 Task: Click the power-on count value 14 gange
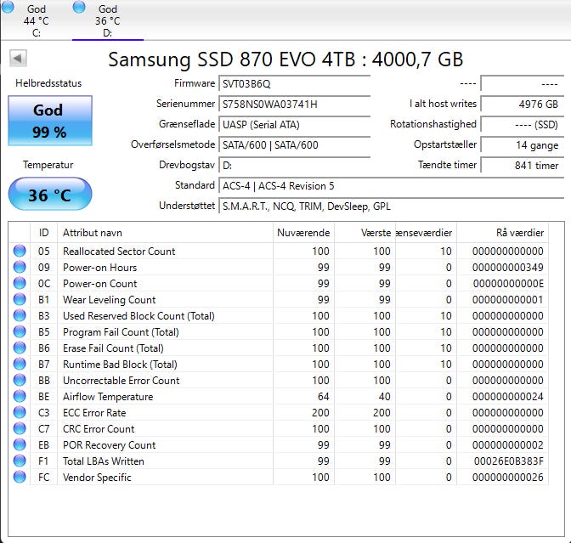(523, 145)
